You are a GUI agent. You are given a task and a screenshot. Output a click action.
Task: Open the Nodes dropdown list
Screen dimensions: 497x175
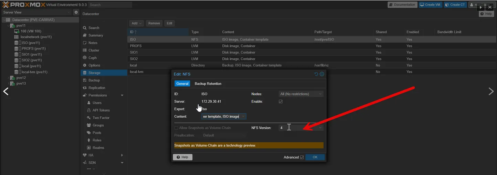point(320,94)
